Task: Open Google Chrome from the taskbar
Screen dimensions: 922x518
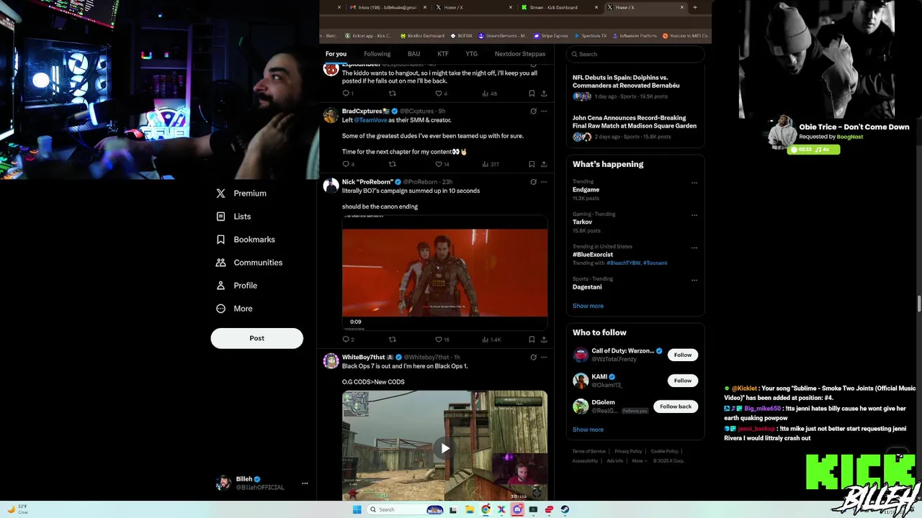Action: [485, 509]
